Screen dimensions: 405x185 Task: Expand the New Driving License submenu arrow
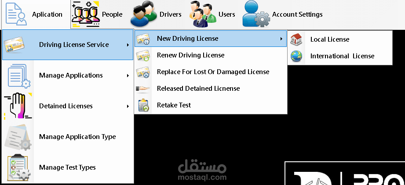click(281, 39)
